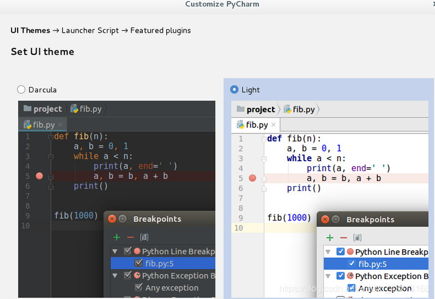
Task: Close the fib.py tab in Light preview
Action: (273, 125)
